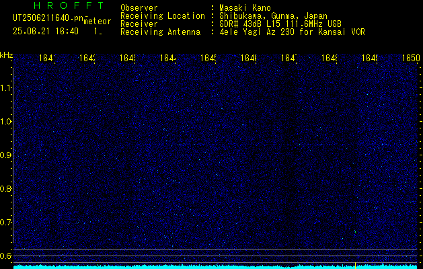Click the 0.8 frequency axis label
423x269 pixels.
coord(6,189)
